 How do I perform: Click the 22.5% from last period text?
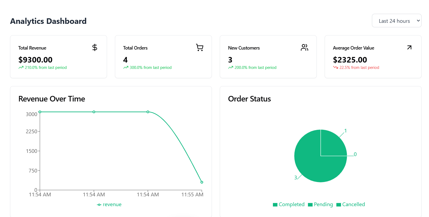359,68
